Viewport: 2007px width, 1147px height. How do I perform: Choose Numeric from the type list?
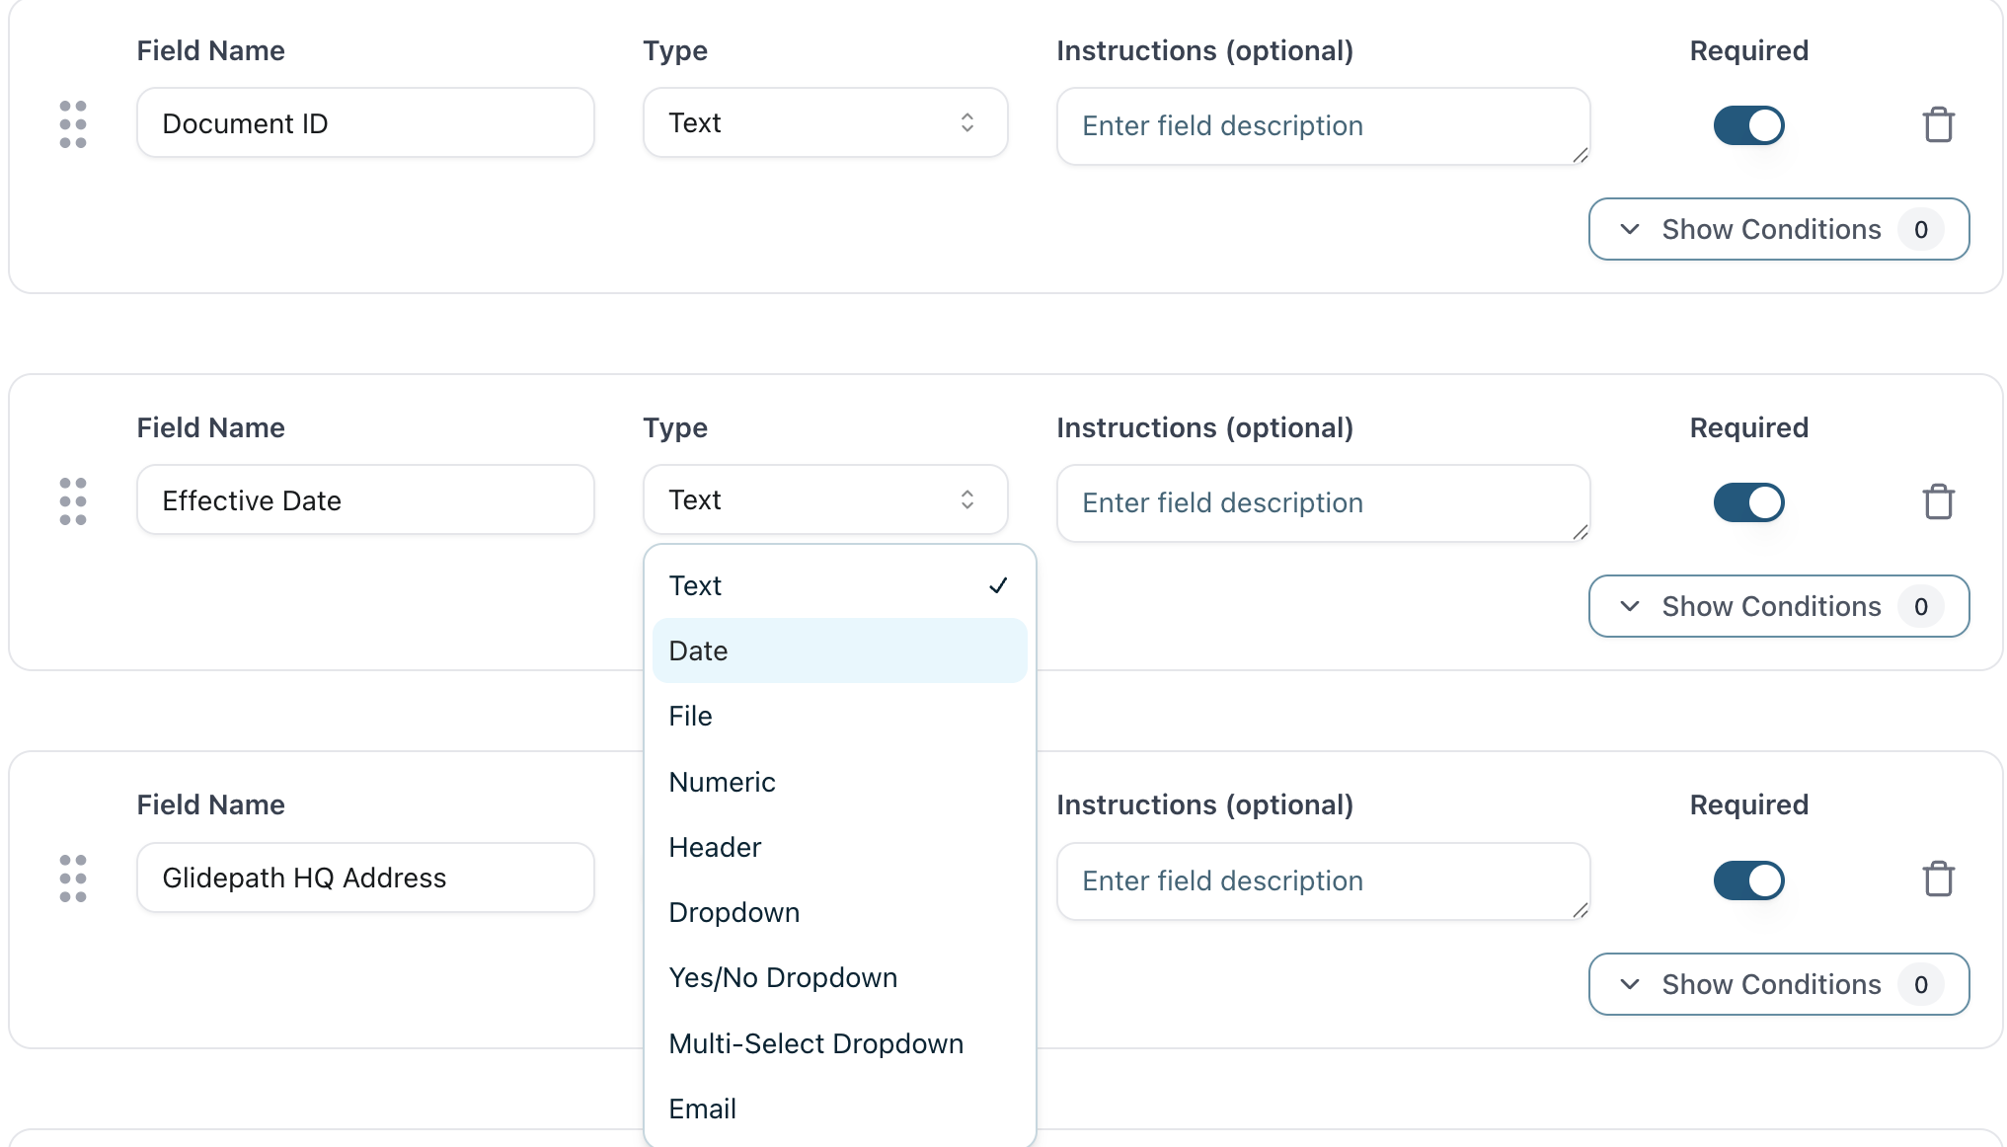[838, 783]
